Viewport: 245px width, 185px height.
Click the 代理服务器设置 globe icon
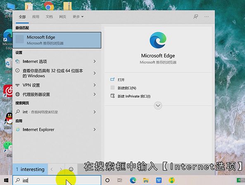pos(17,94)
